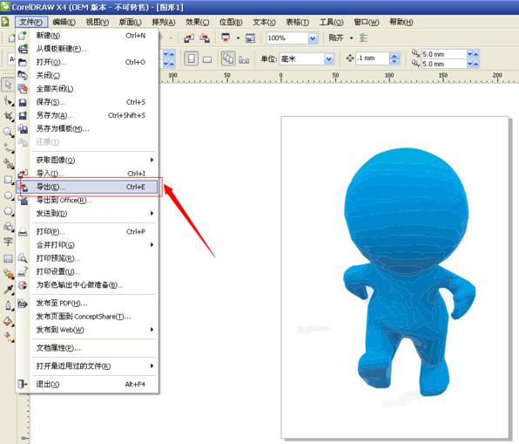The image size is (519, 444).
Task: Click the Welcome Screen toolbar icon
Action: point(250,38)
